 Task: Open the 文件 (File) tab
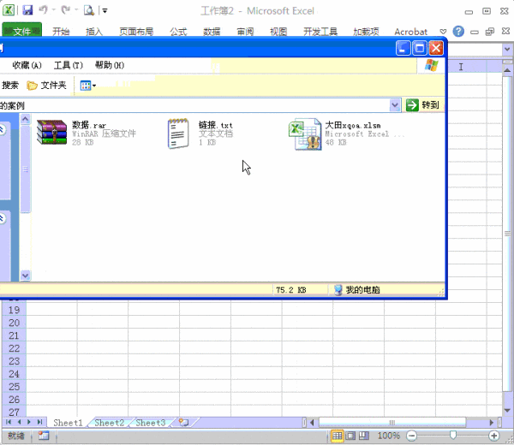[x=22, y=31]
